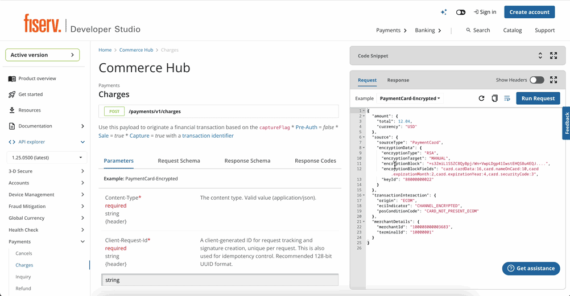Open the PaymentCard-Encrypted example dropdown
This screenshot has height=296, width=570.
coord(410,98)
